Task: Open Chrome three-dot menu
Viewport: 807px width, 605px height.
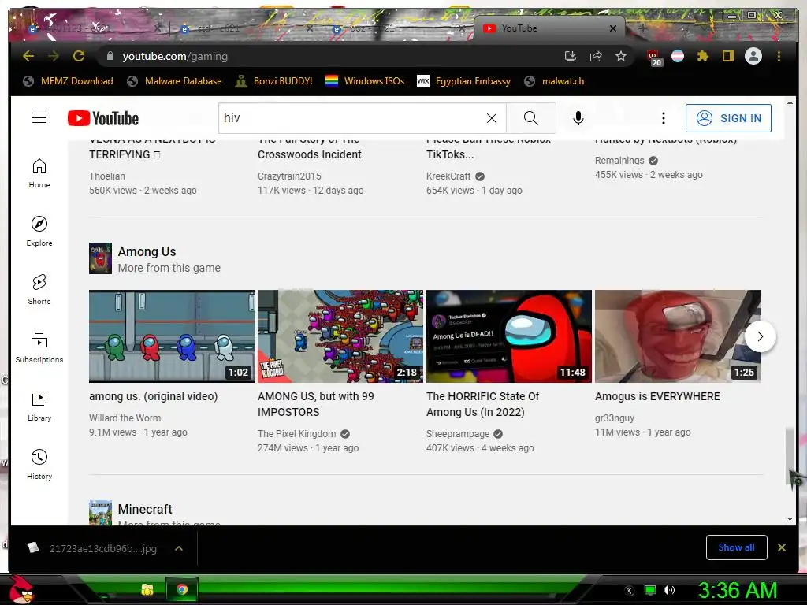Action: pos(779,56)
